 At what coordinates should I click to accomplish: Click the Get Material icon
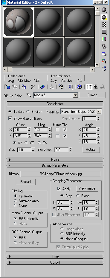7,87
